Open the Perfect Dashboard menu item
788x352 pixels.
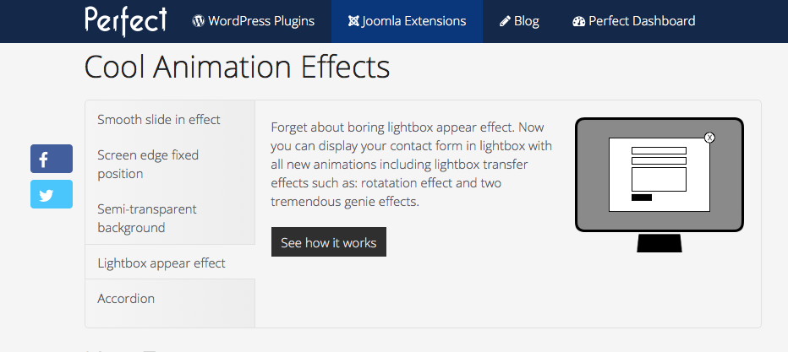tap(634, 21)
